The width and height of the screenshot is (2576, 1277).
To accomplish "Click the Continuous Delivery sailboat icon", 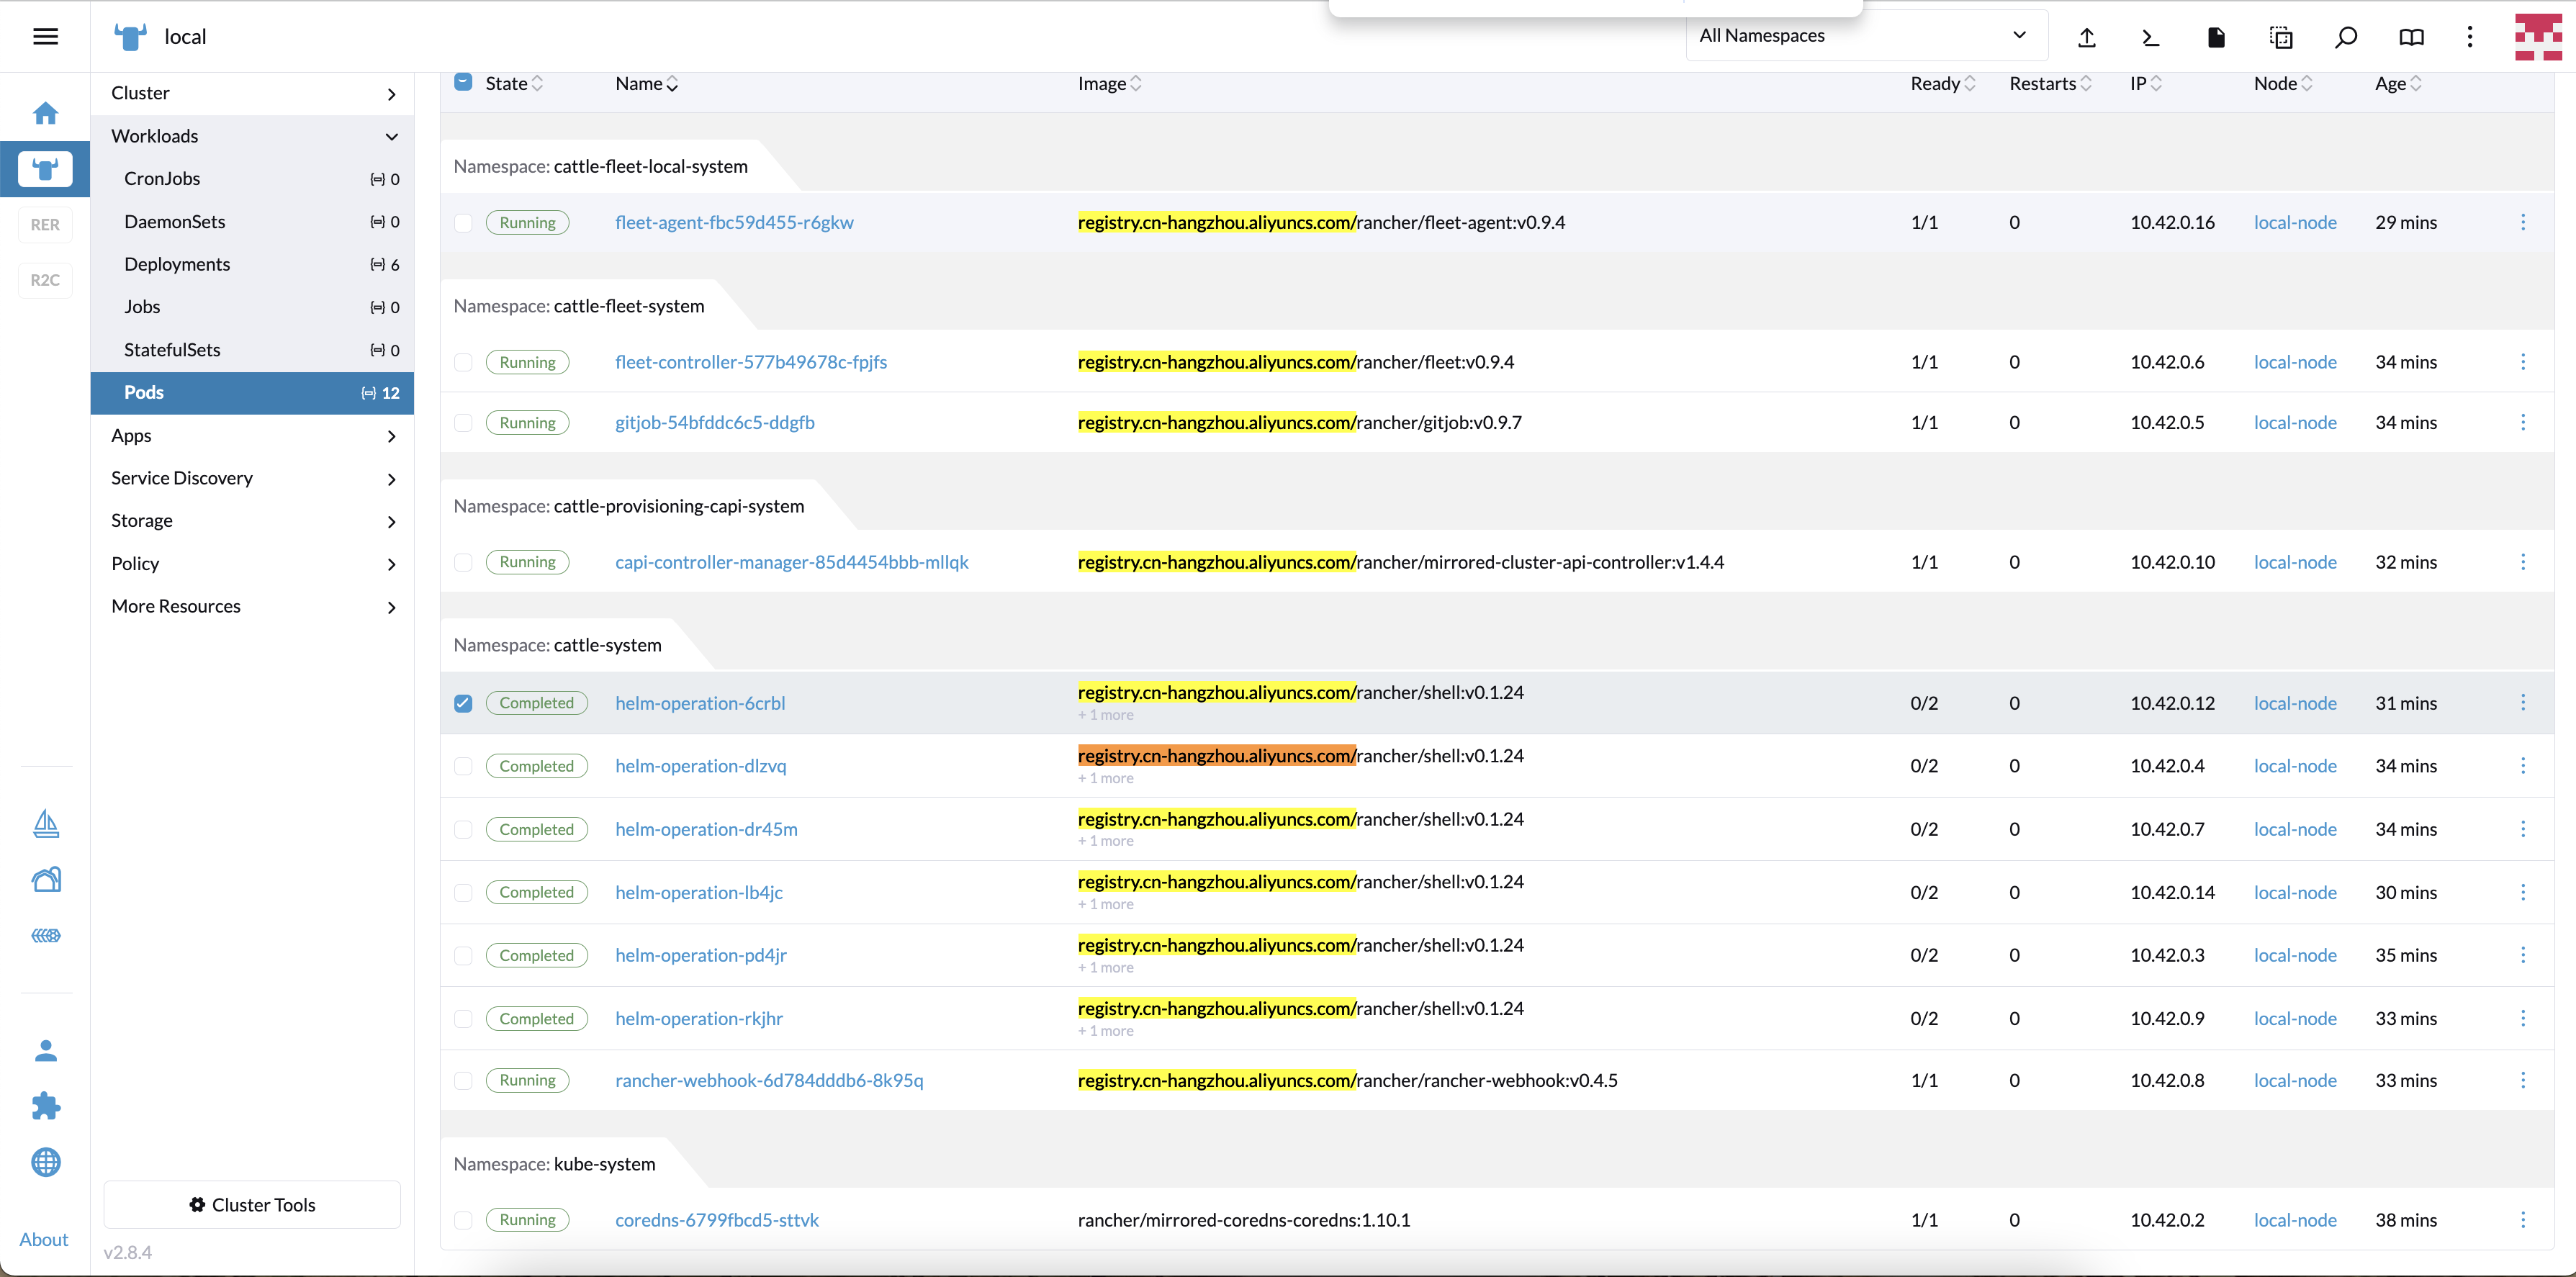I will pos(45,823).
